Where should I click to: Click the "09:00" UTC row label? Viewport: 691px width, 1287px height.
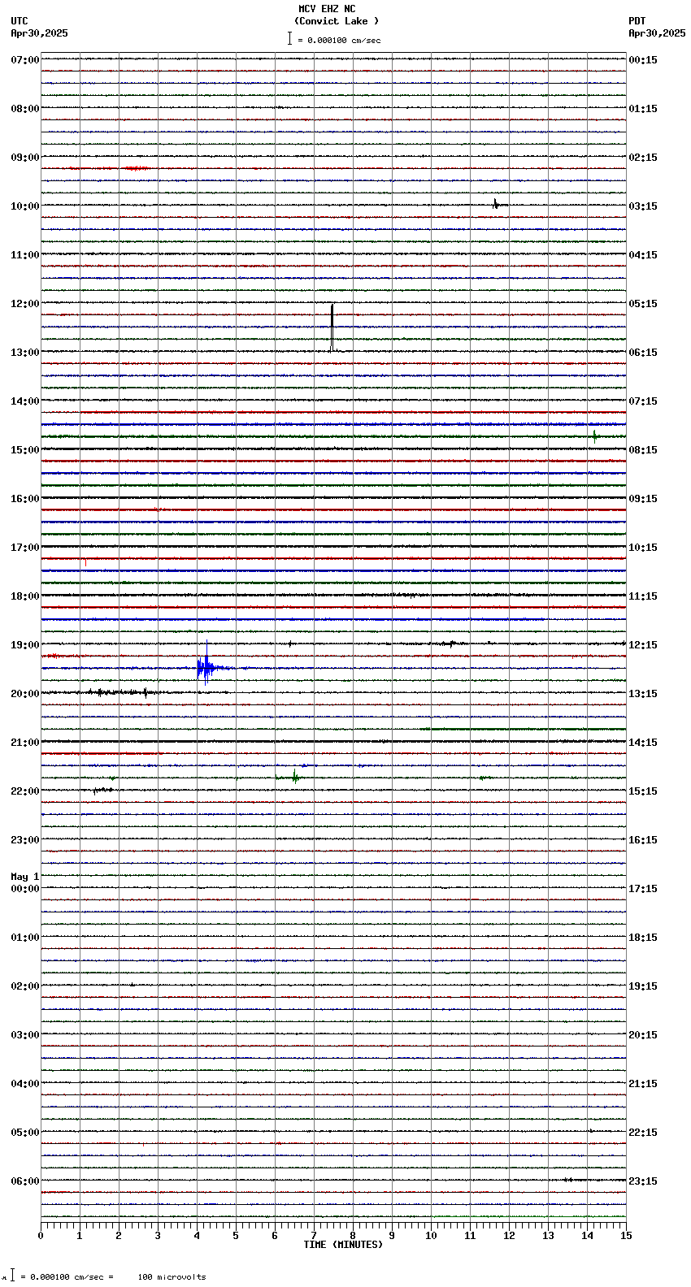pyautogui.click(x=25, y=158)
